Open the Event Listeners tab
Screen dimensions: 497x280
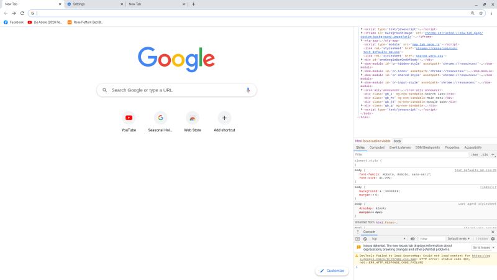(x=399, y=147)
